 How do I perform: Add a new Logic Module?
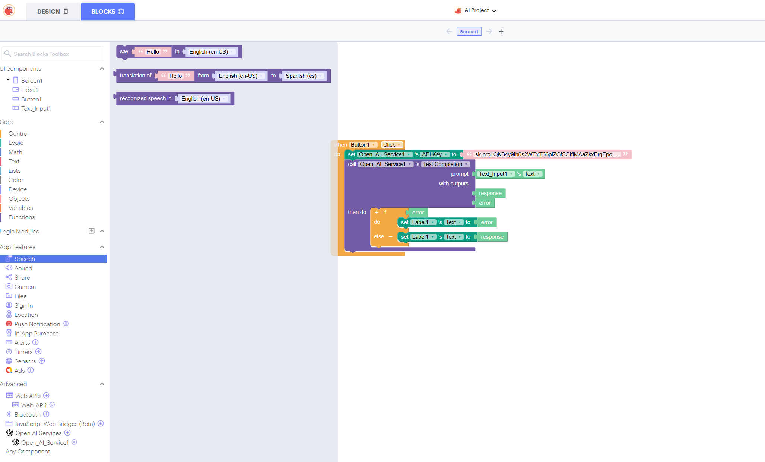tap(92, 231)
